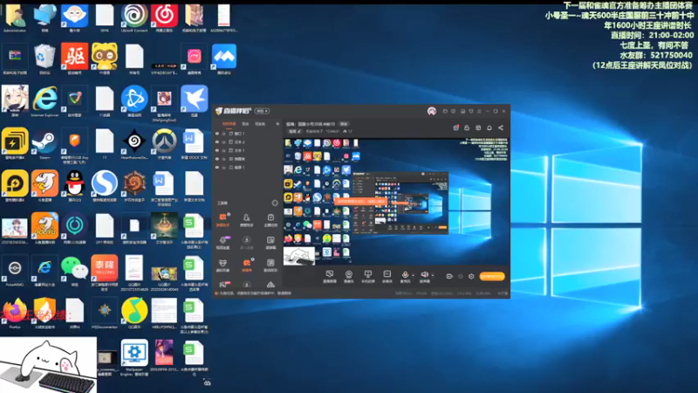Viewport: 698px width, 393px height.
Task: Click the network notice at the bottom left of the streaming app
Action: (252, 293)
